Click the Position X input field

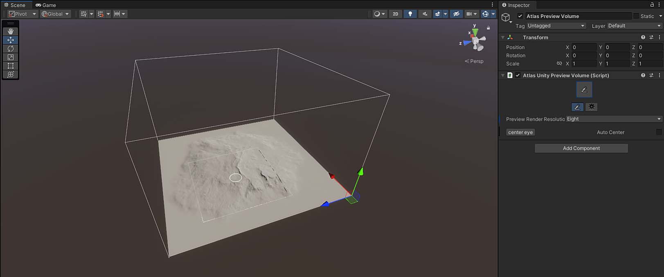click(584, 47)
